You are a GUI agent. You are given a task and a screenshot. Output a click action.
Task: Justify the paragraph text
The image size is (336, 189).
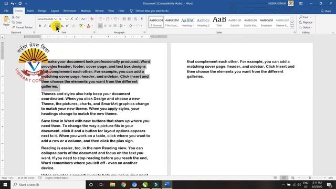(115, 26)
